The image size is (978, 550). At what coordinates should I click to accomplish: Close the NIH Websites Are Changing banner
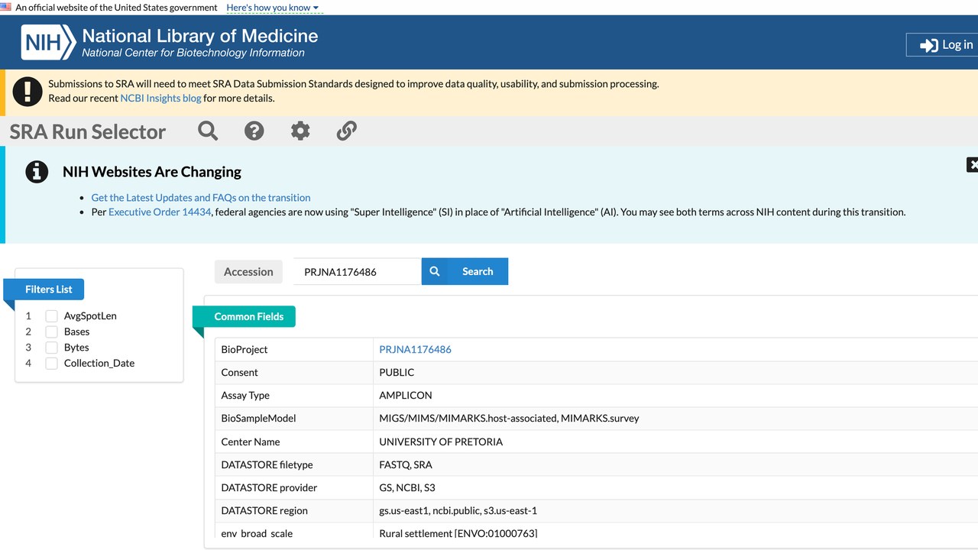[973, 164]
